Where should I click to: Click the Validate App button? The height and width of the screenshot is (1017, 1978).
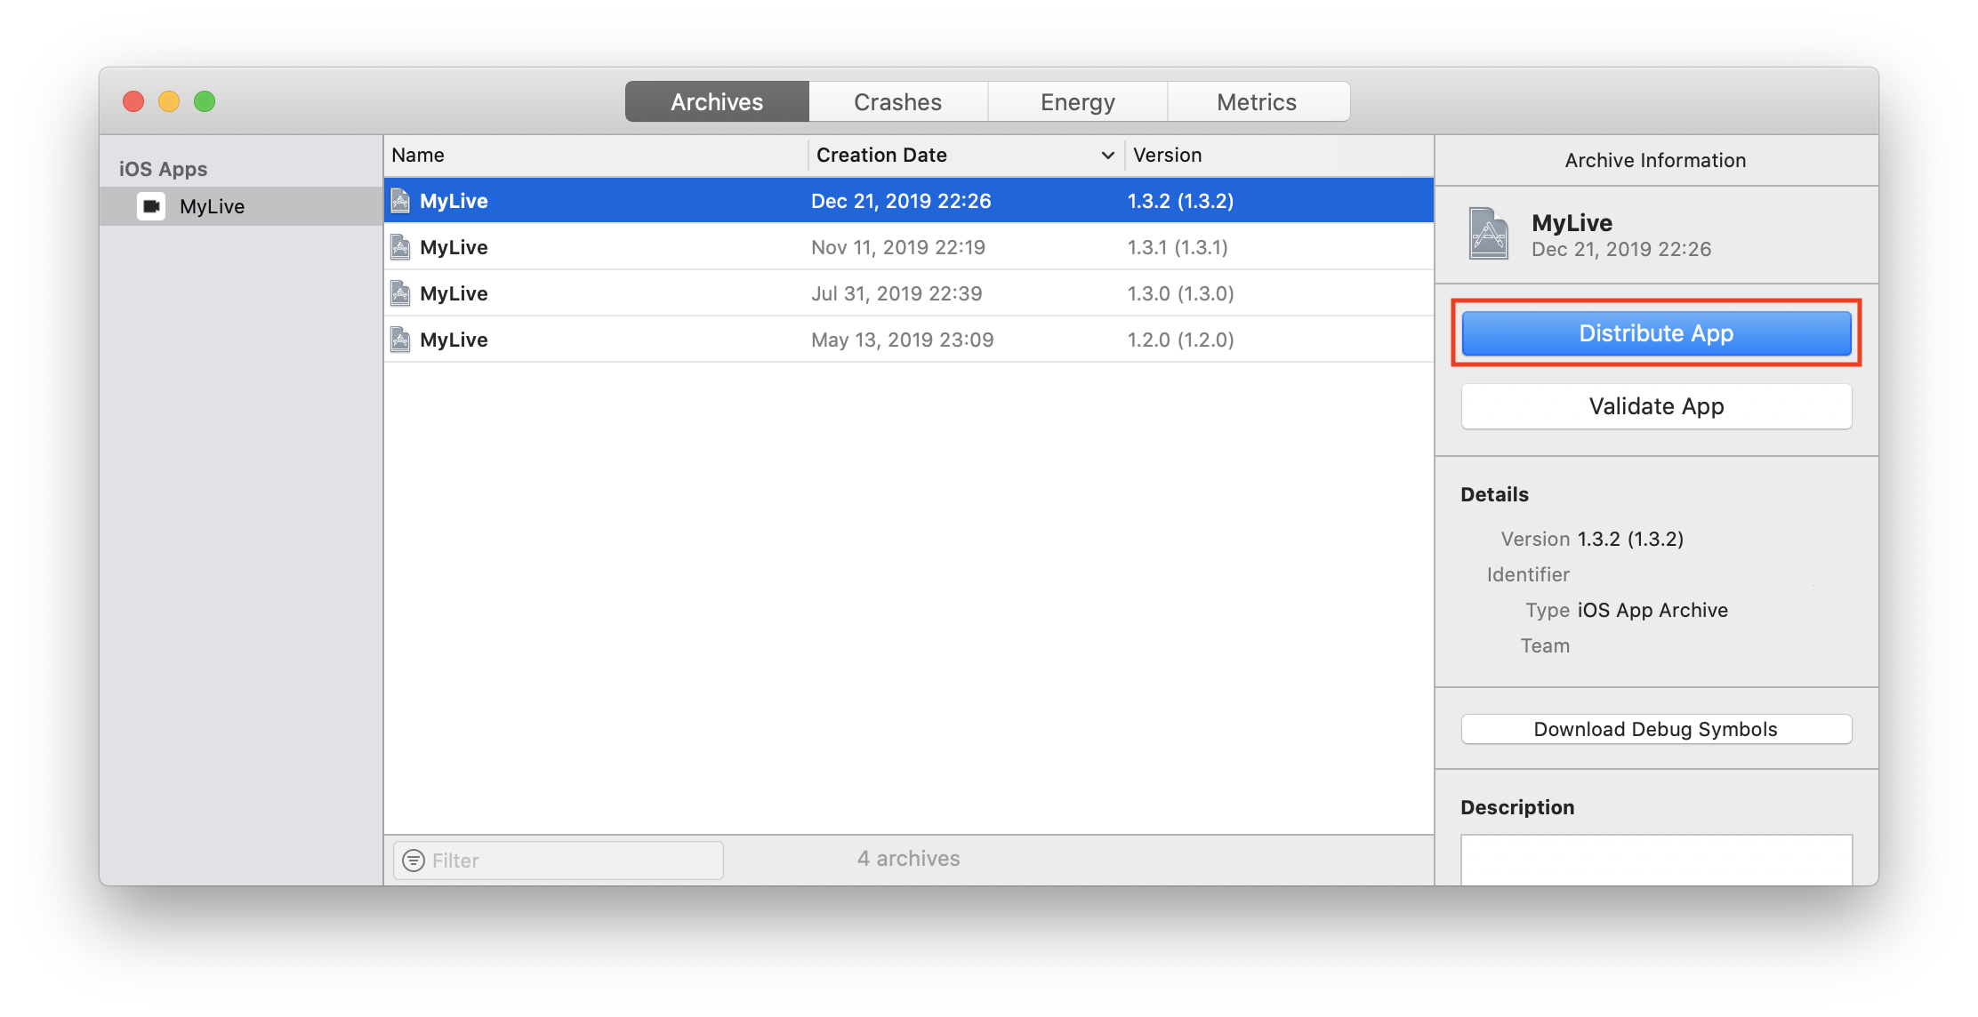pos(1655,406)
